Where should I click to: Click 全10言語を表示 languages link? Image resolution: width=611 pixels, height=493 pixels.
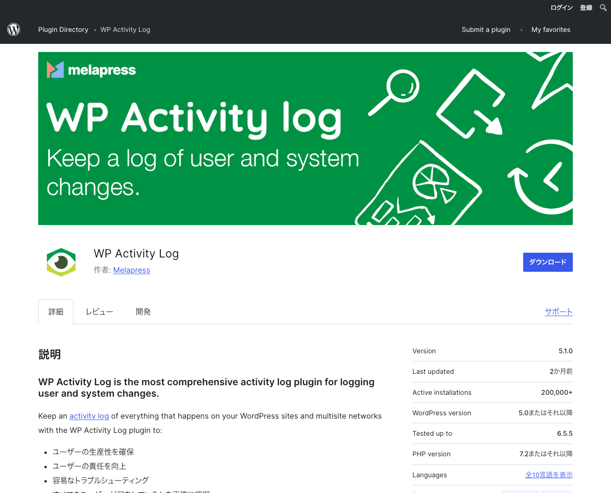[x=549, y=475]
